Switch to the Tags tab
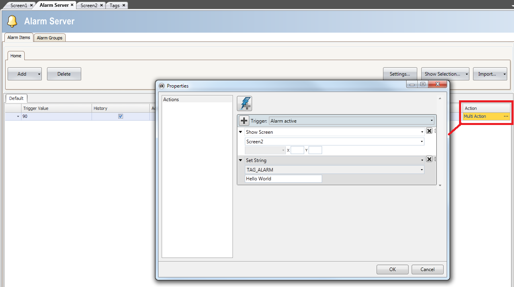The height and width of the screenshot is (287, 514). pos(115,5)
